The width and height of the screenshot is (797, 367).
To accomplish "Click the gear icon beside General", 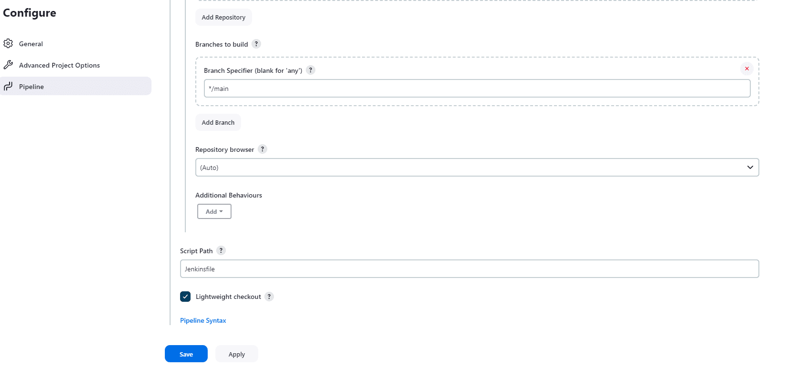I will tap(8, 43).
